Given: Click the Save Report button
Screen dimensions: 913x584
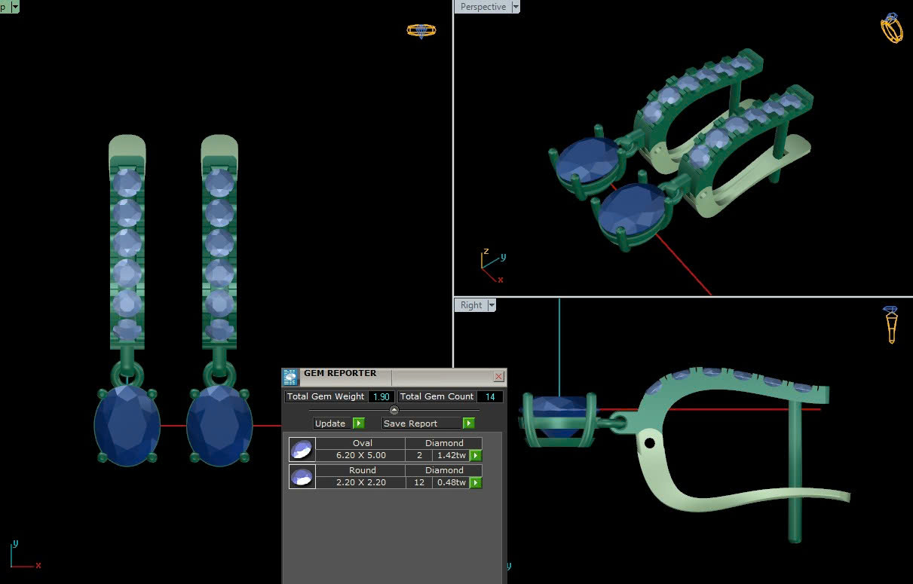Looking at the screenshot, I should click(428, 423).
